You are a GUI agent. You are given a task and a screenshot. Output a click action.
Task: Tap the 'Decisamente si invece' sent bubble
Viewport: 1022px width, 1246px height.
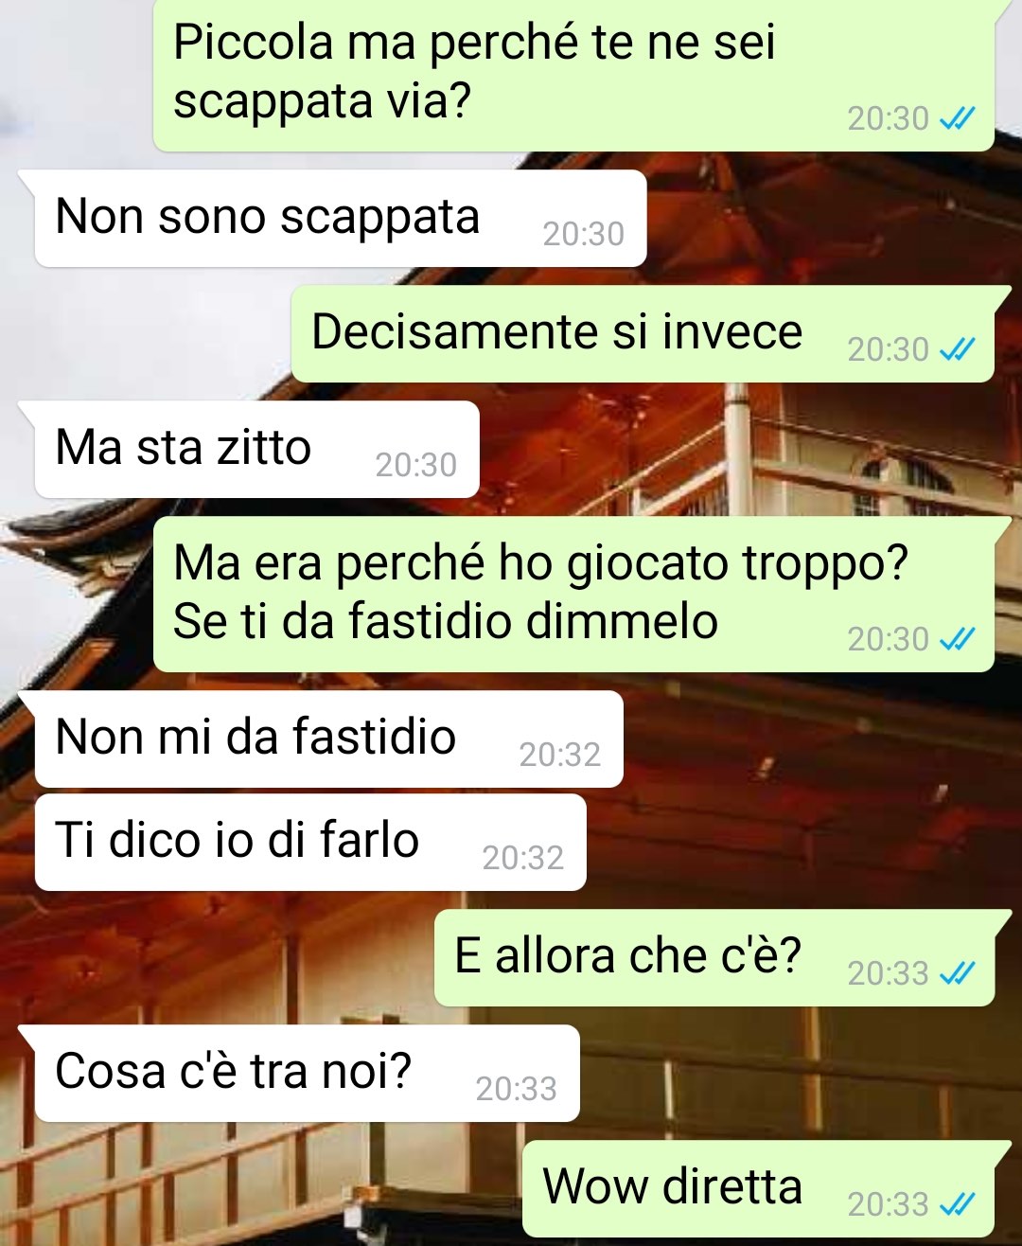tap(643, 334)
